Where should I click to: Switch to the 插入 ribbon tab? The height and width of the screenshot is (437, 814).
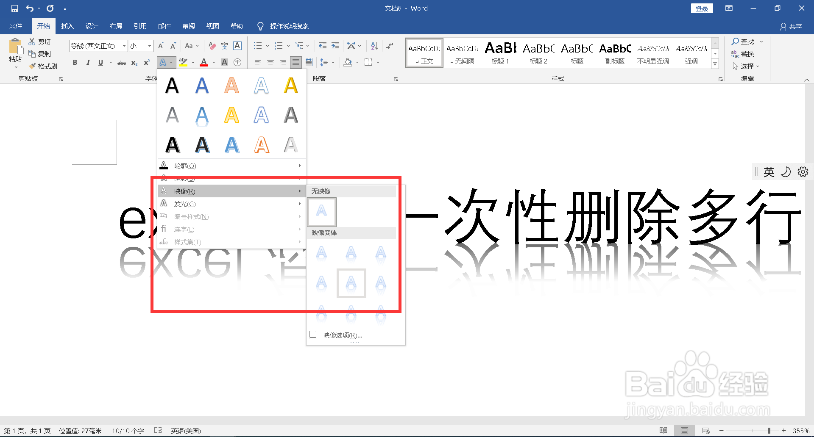click(x=67, y=26)
